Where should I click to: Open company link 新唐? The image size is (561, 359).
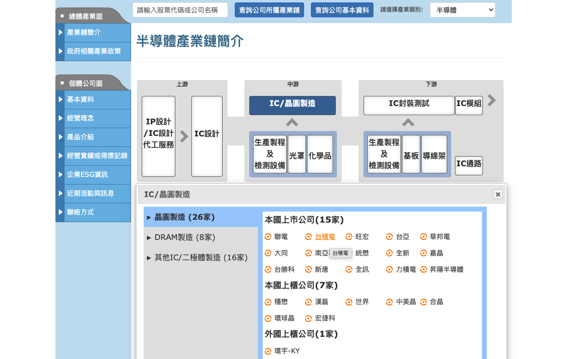pyautogui.click(x=321, y=269)
